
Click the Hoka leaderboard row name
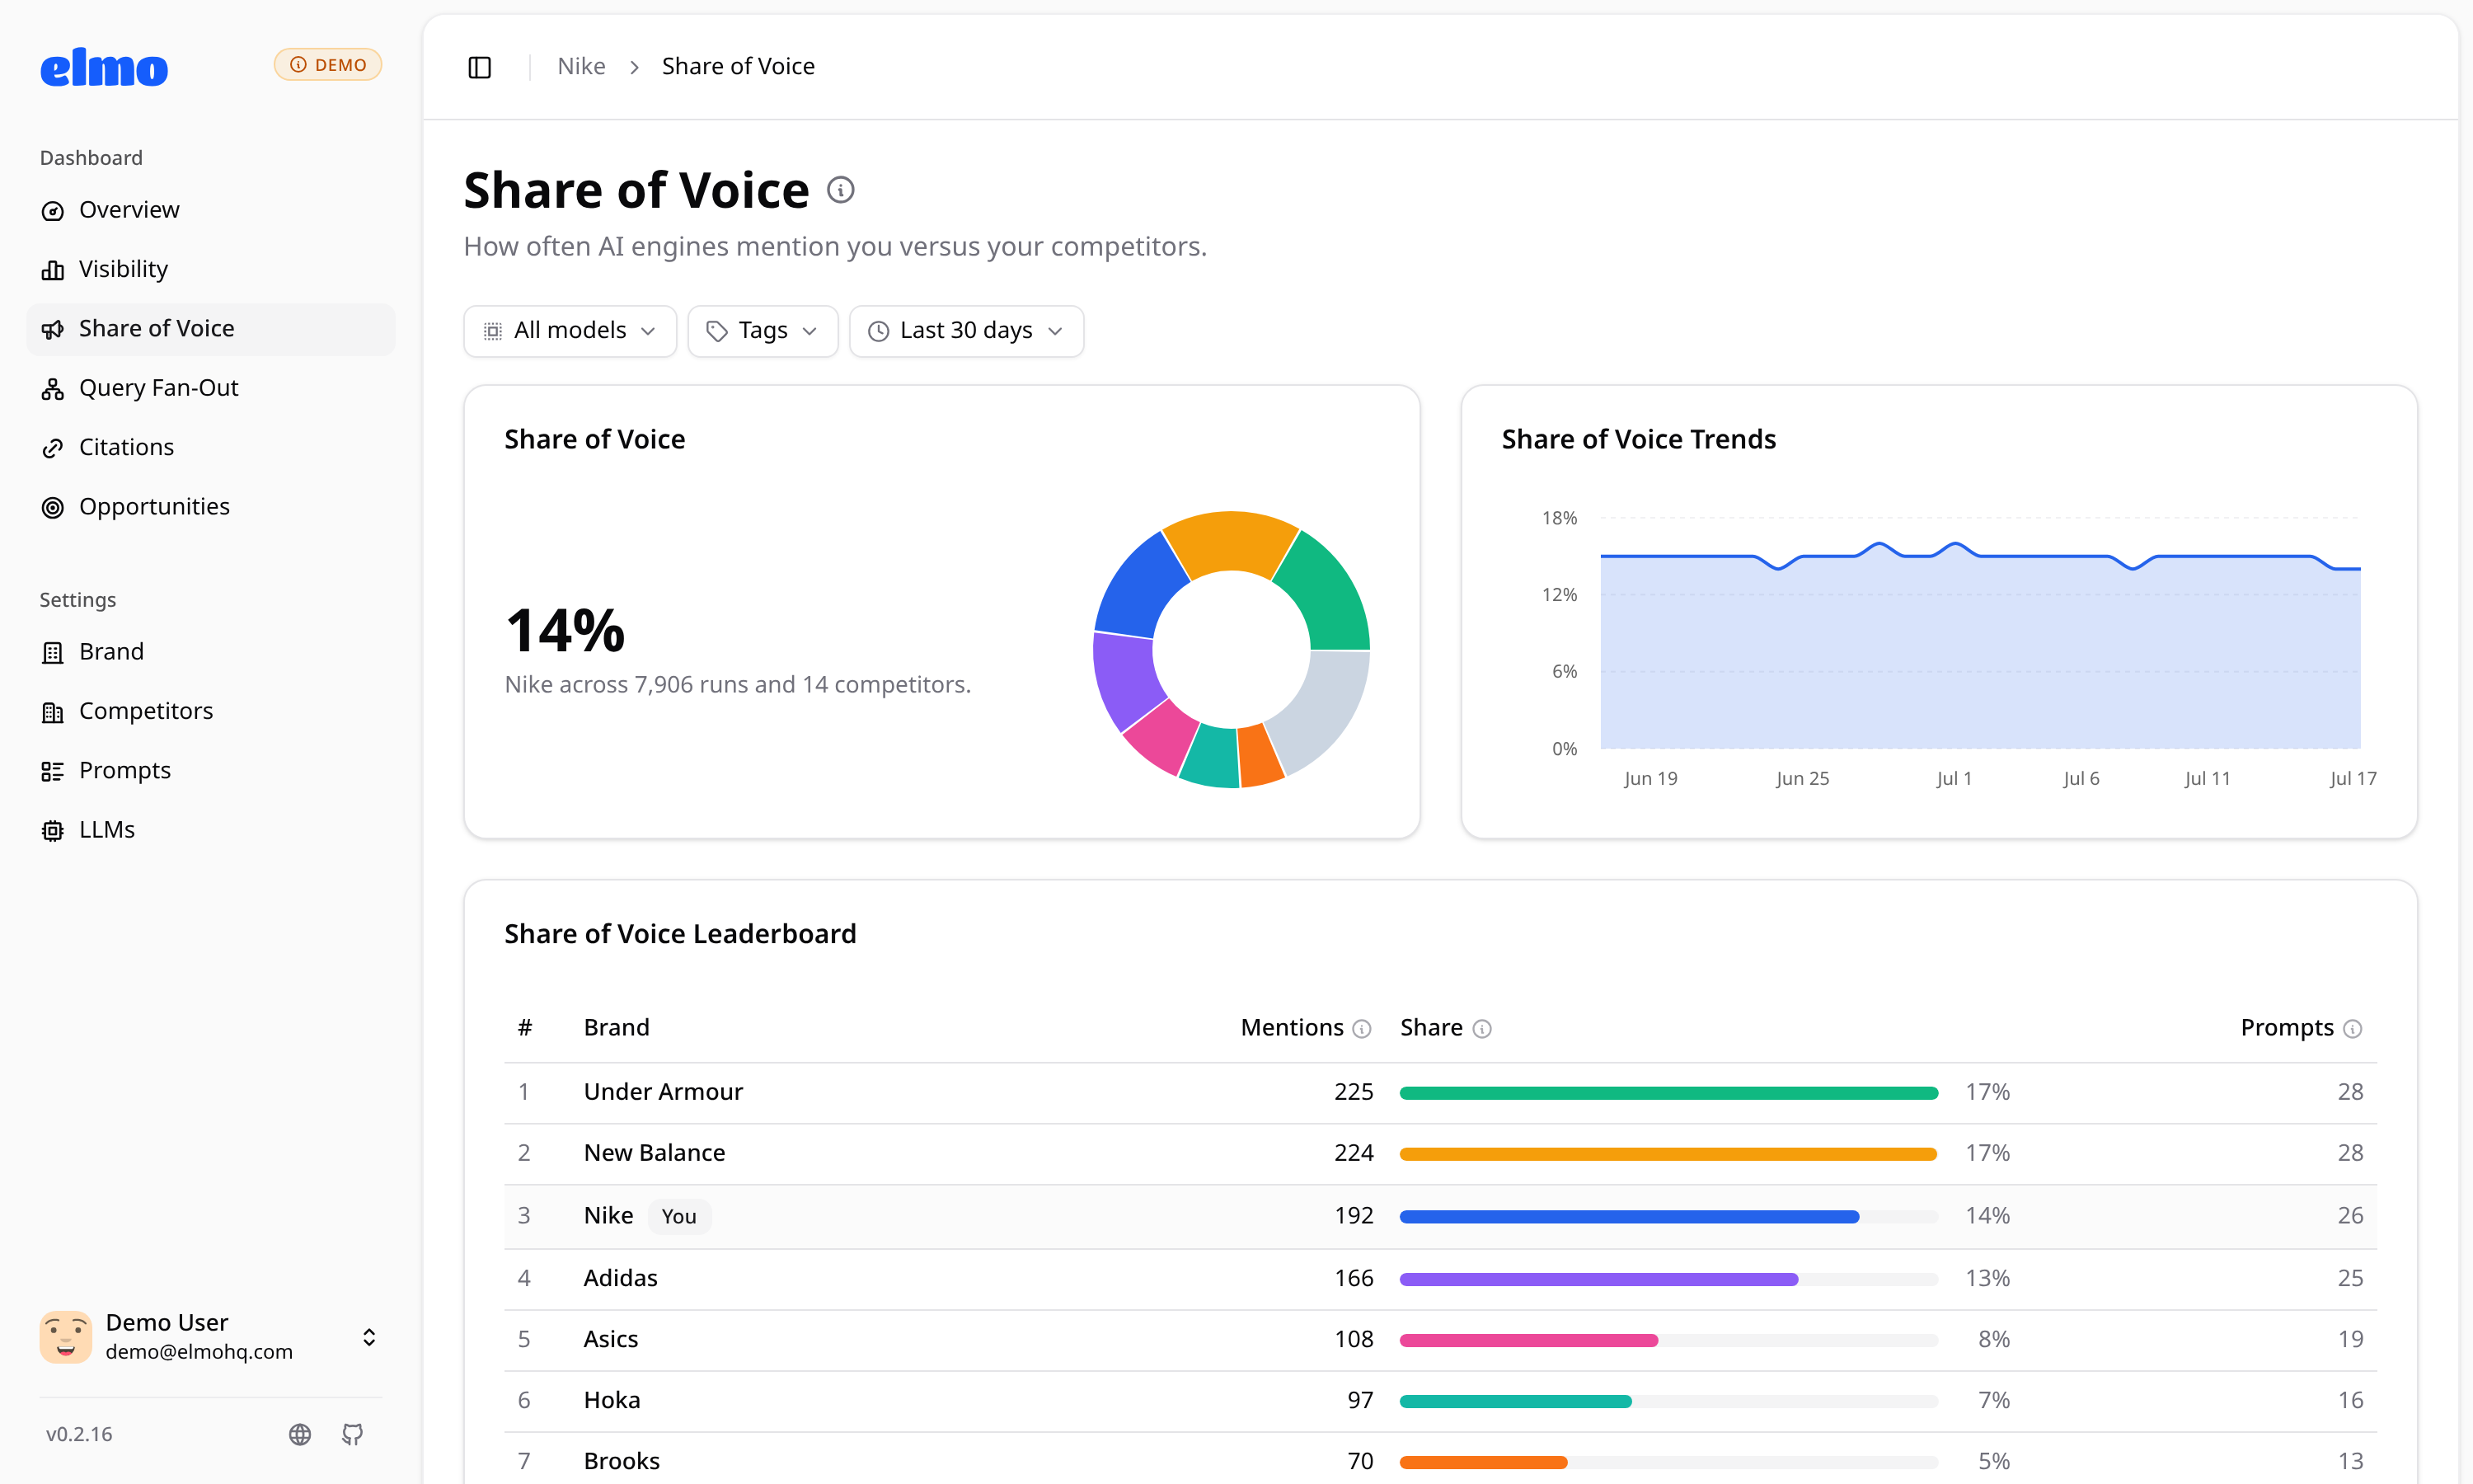(612, 1400)
